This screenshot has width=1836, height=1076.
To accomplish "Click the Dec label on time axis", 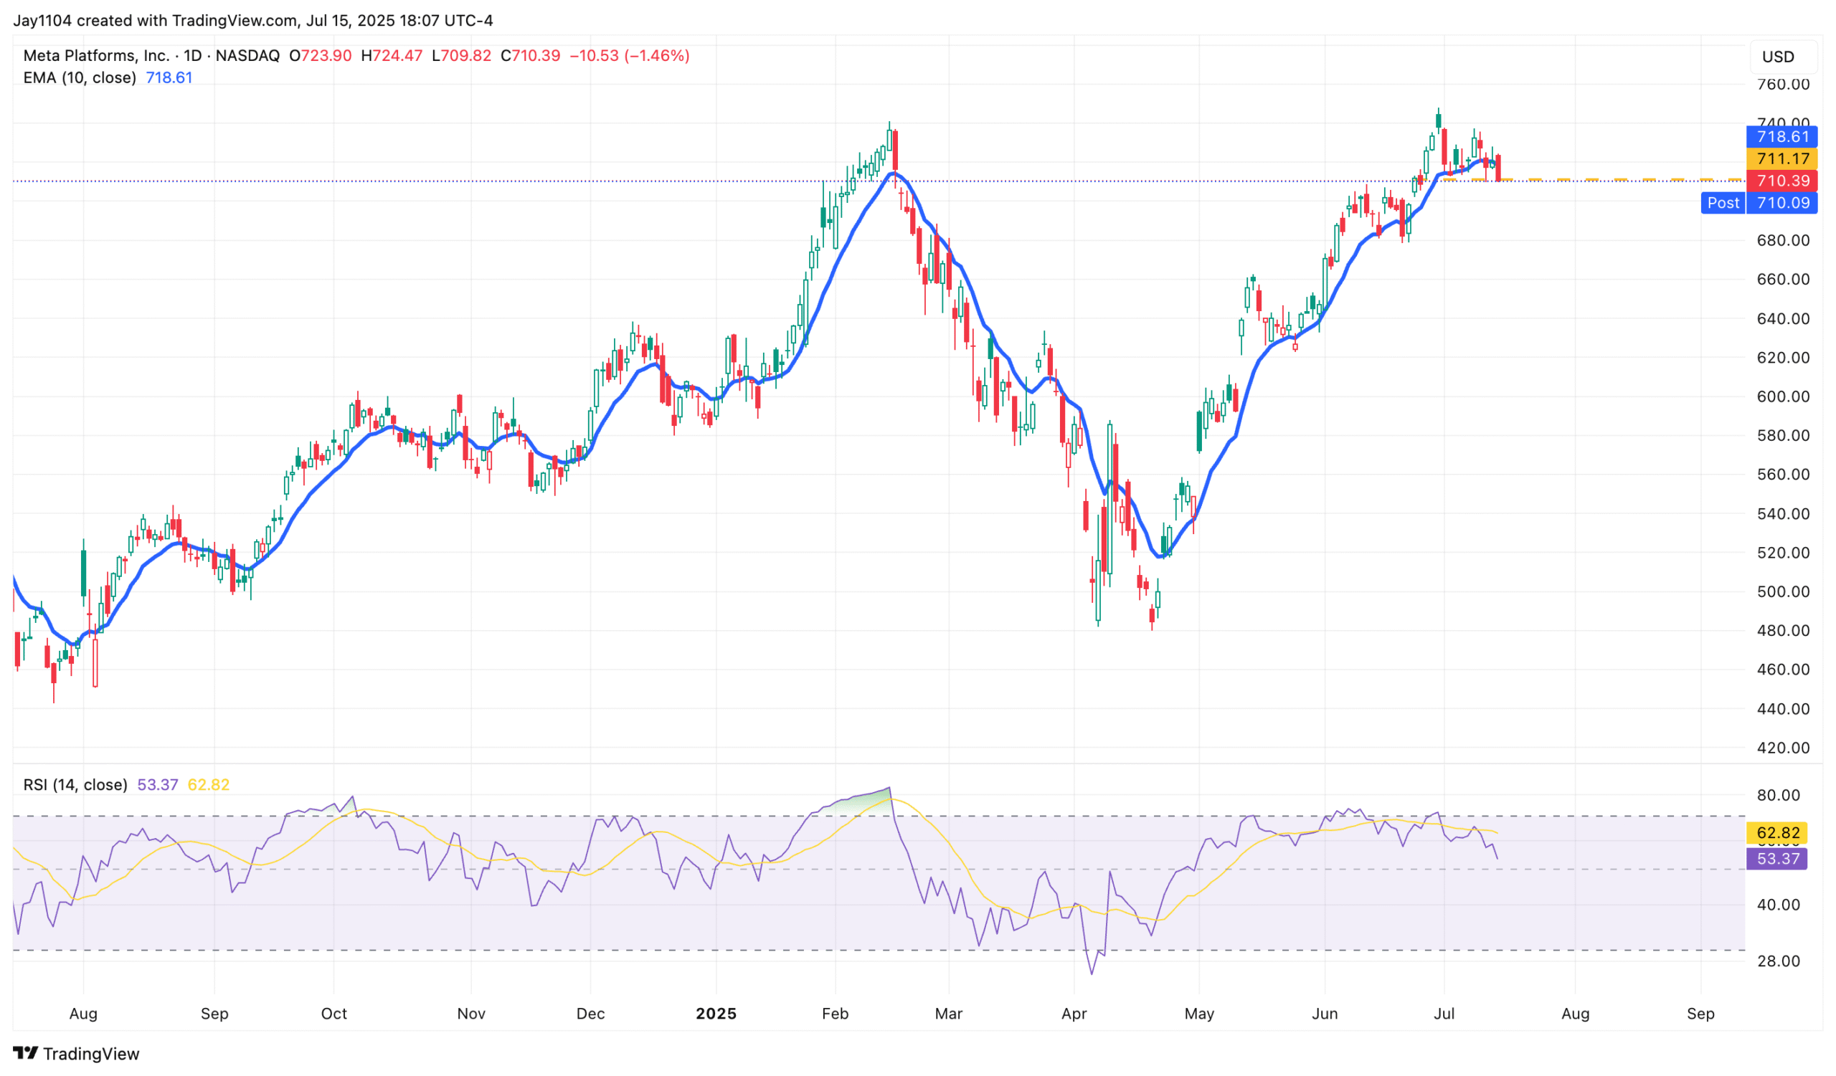I will point(591,1014).
